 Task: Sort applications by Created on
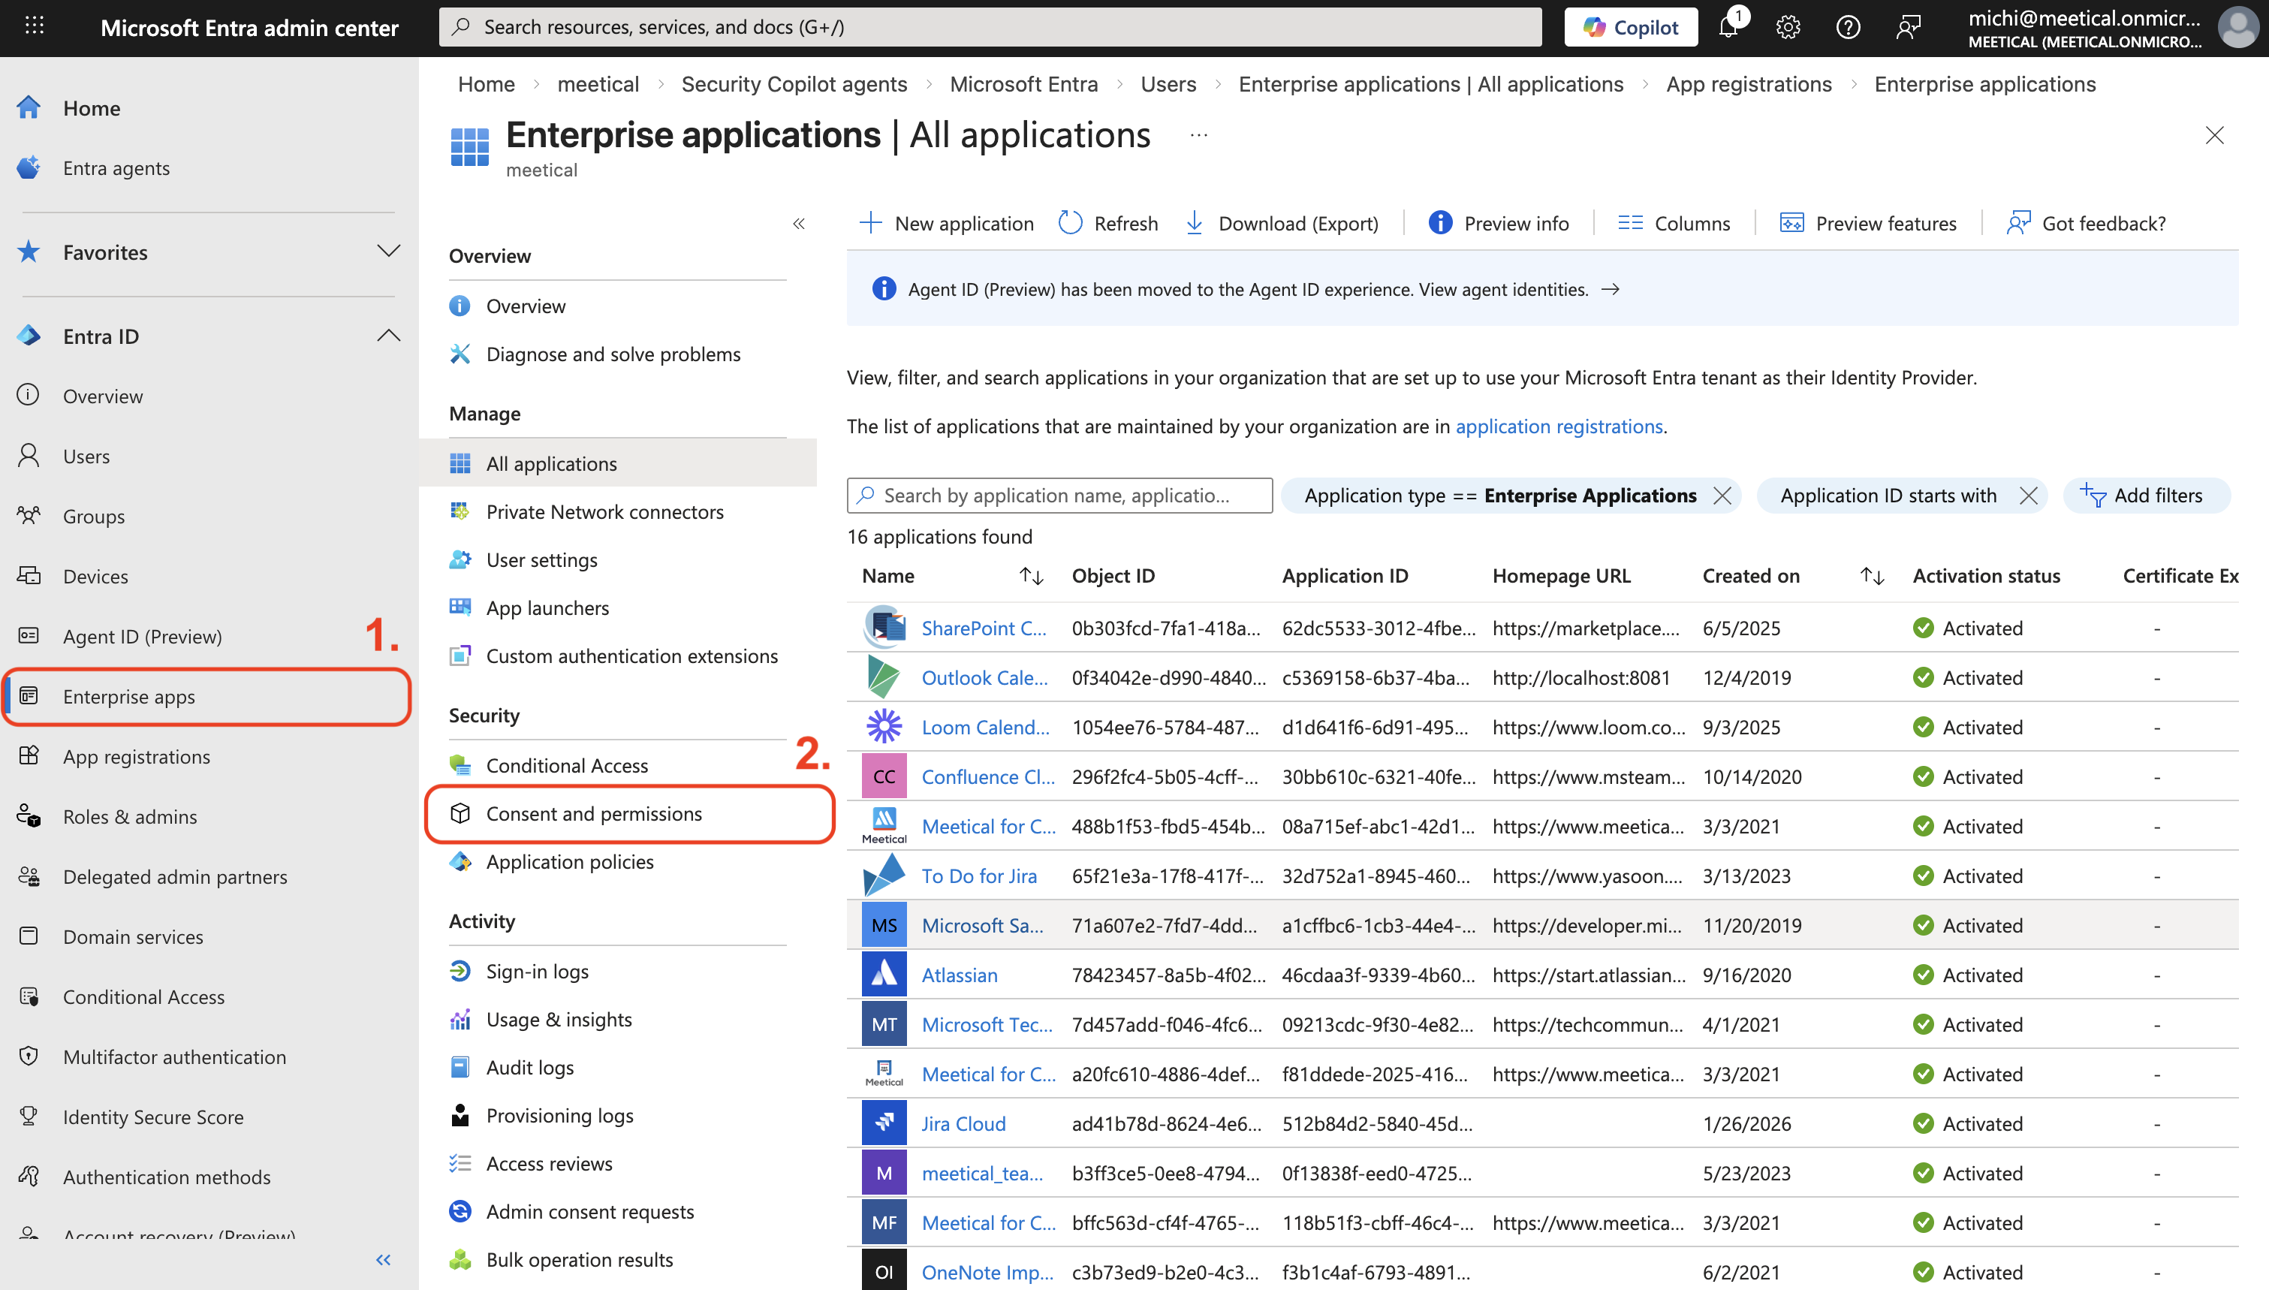1871,576
